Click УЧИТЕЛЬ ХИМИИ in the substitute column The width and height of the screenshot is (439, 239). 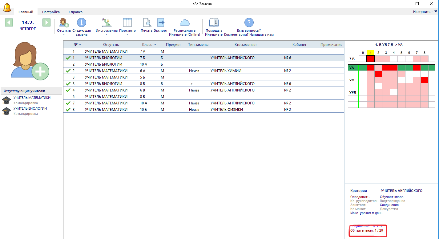226,71
